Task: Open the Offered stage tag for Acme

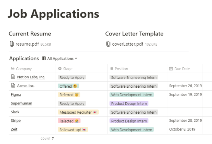Action: pyautogui.click(x=69, y=86)
